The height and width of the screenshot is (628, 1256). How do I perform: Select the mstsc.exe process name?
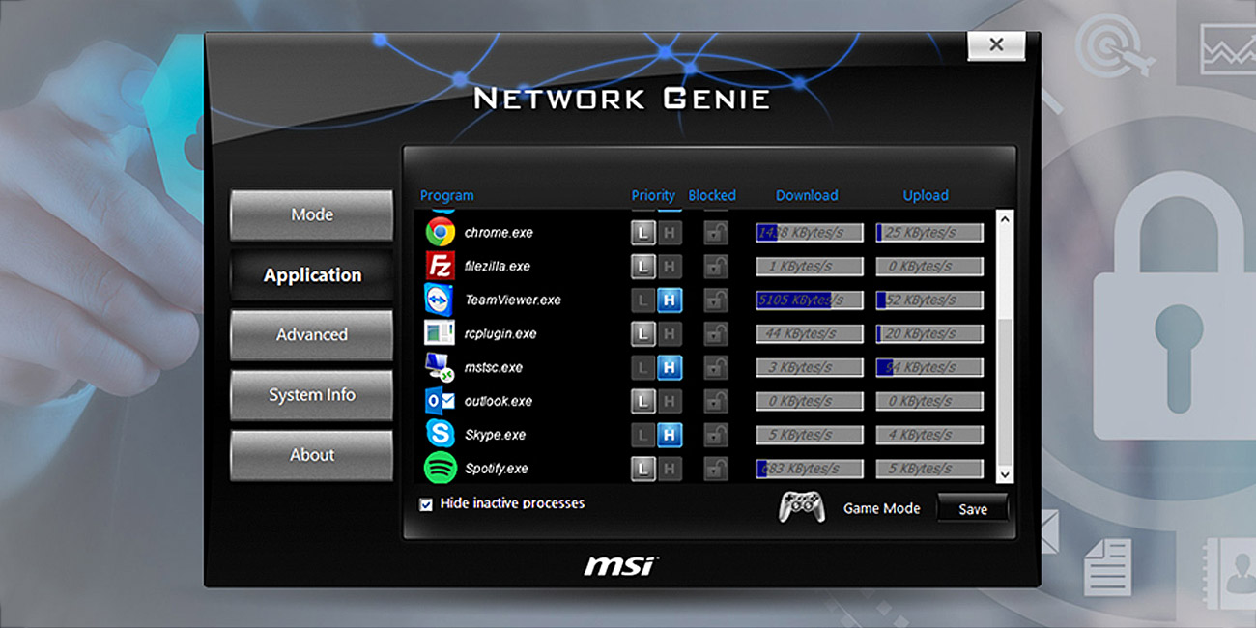(494, 368)
